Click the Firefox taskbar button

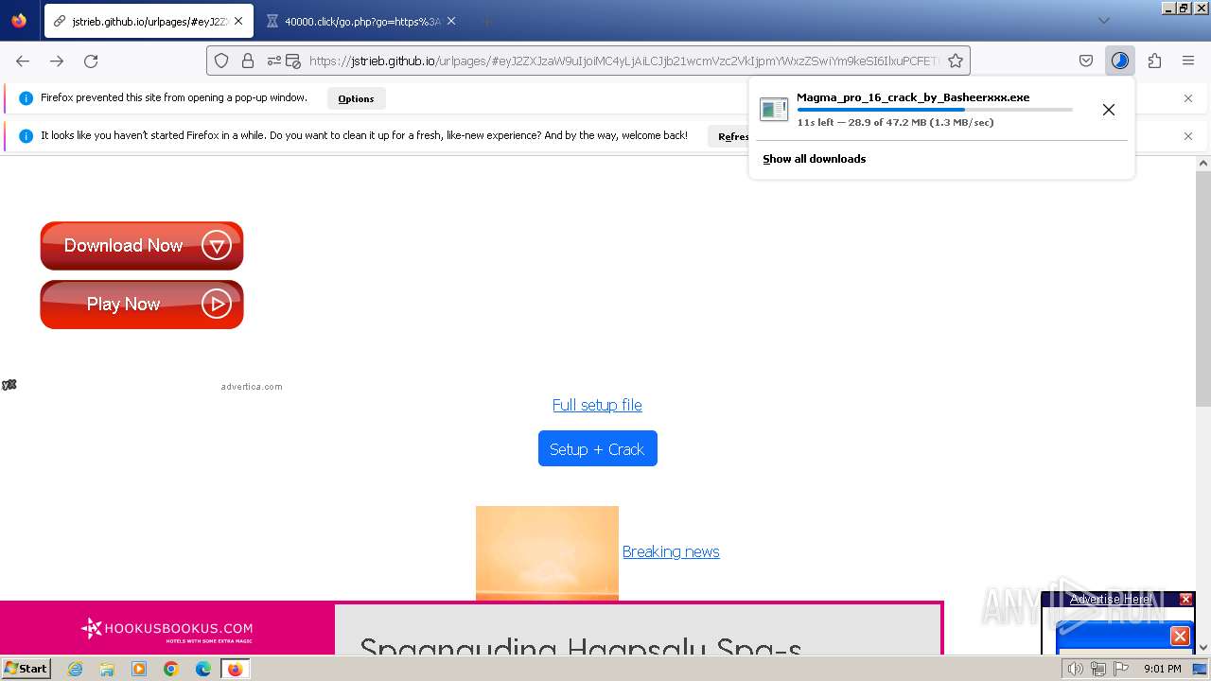235,669
